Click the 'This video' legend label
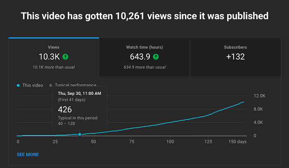Screen dimensions: 289x168 point(33,85)
